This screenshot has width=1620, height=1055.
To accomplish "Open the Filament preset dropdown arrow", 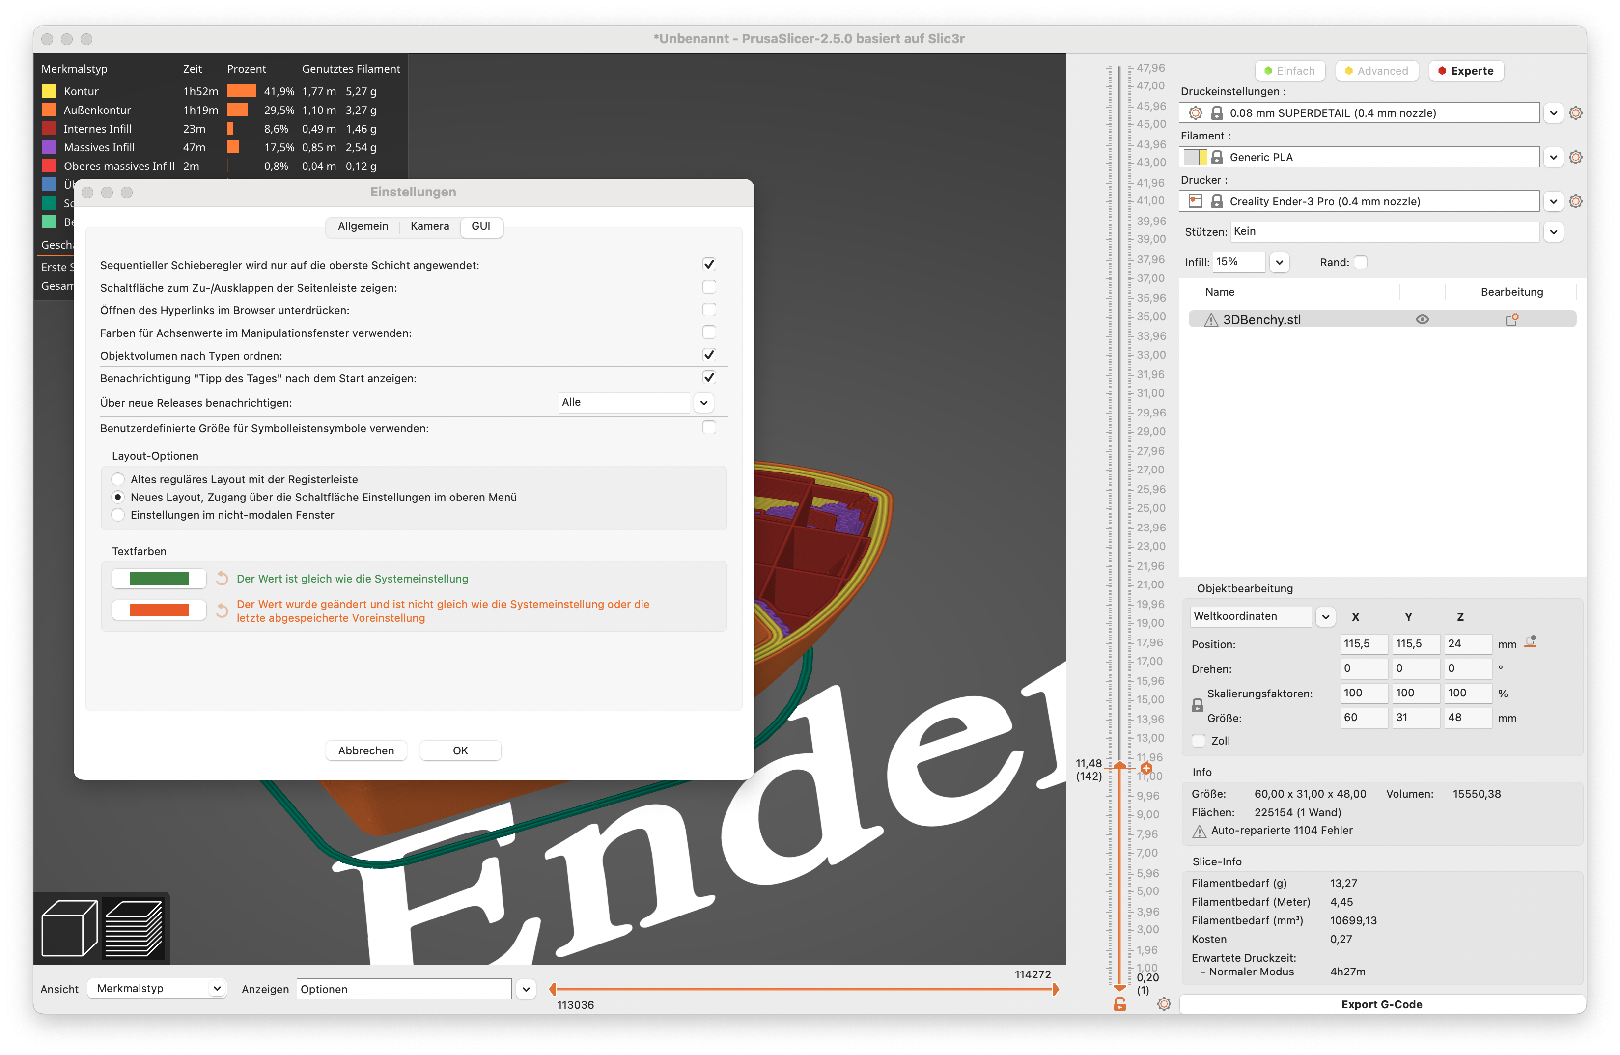I will point(1553,157).
